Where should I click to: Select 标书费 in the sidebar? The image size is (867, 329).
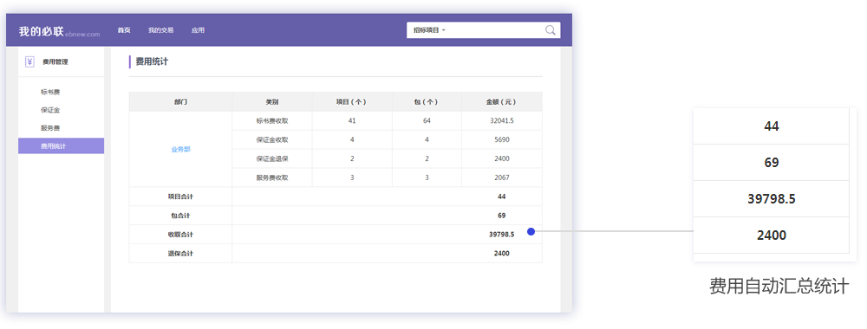(50, 92)
